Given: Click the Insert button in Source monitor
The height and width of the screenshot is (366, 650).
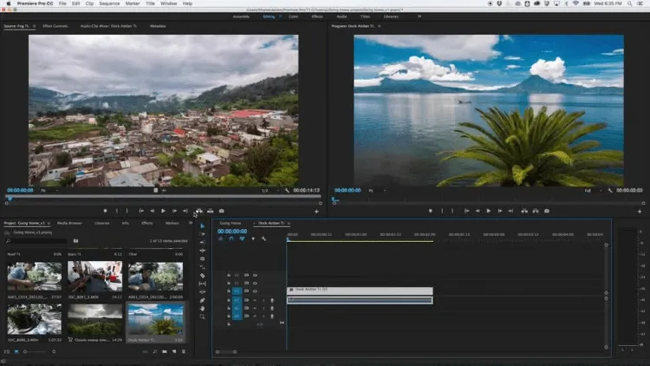Looking at the screenshot, I should 198,211.
